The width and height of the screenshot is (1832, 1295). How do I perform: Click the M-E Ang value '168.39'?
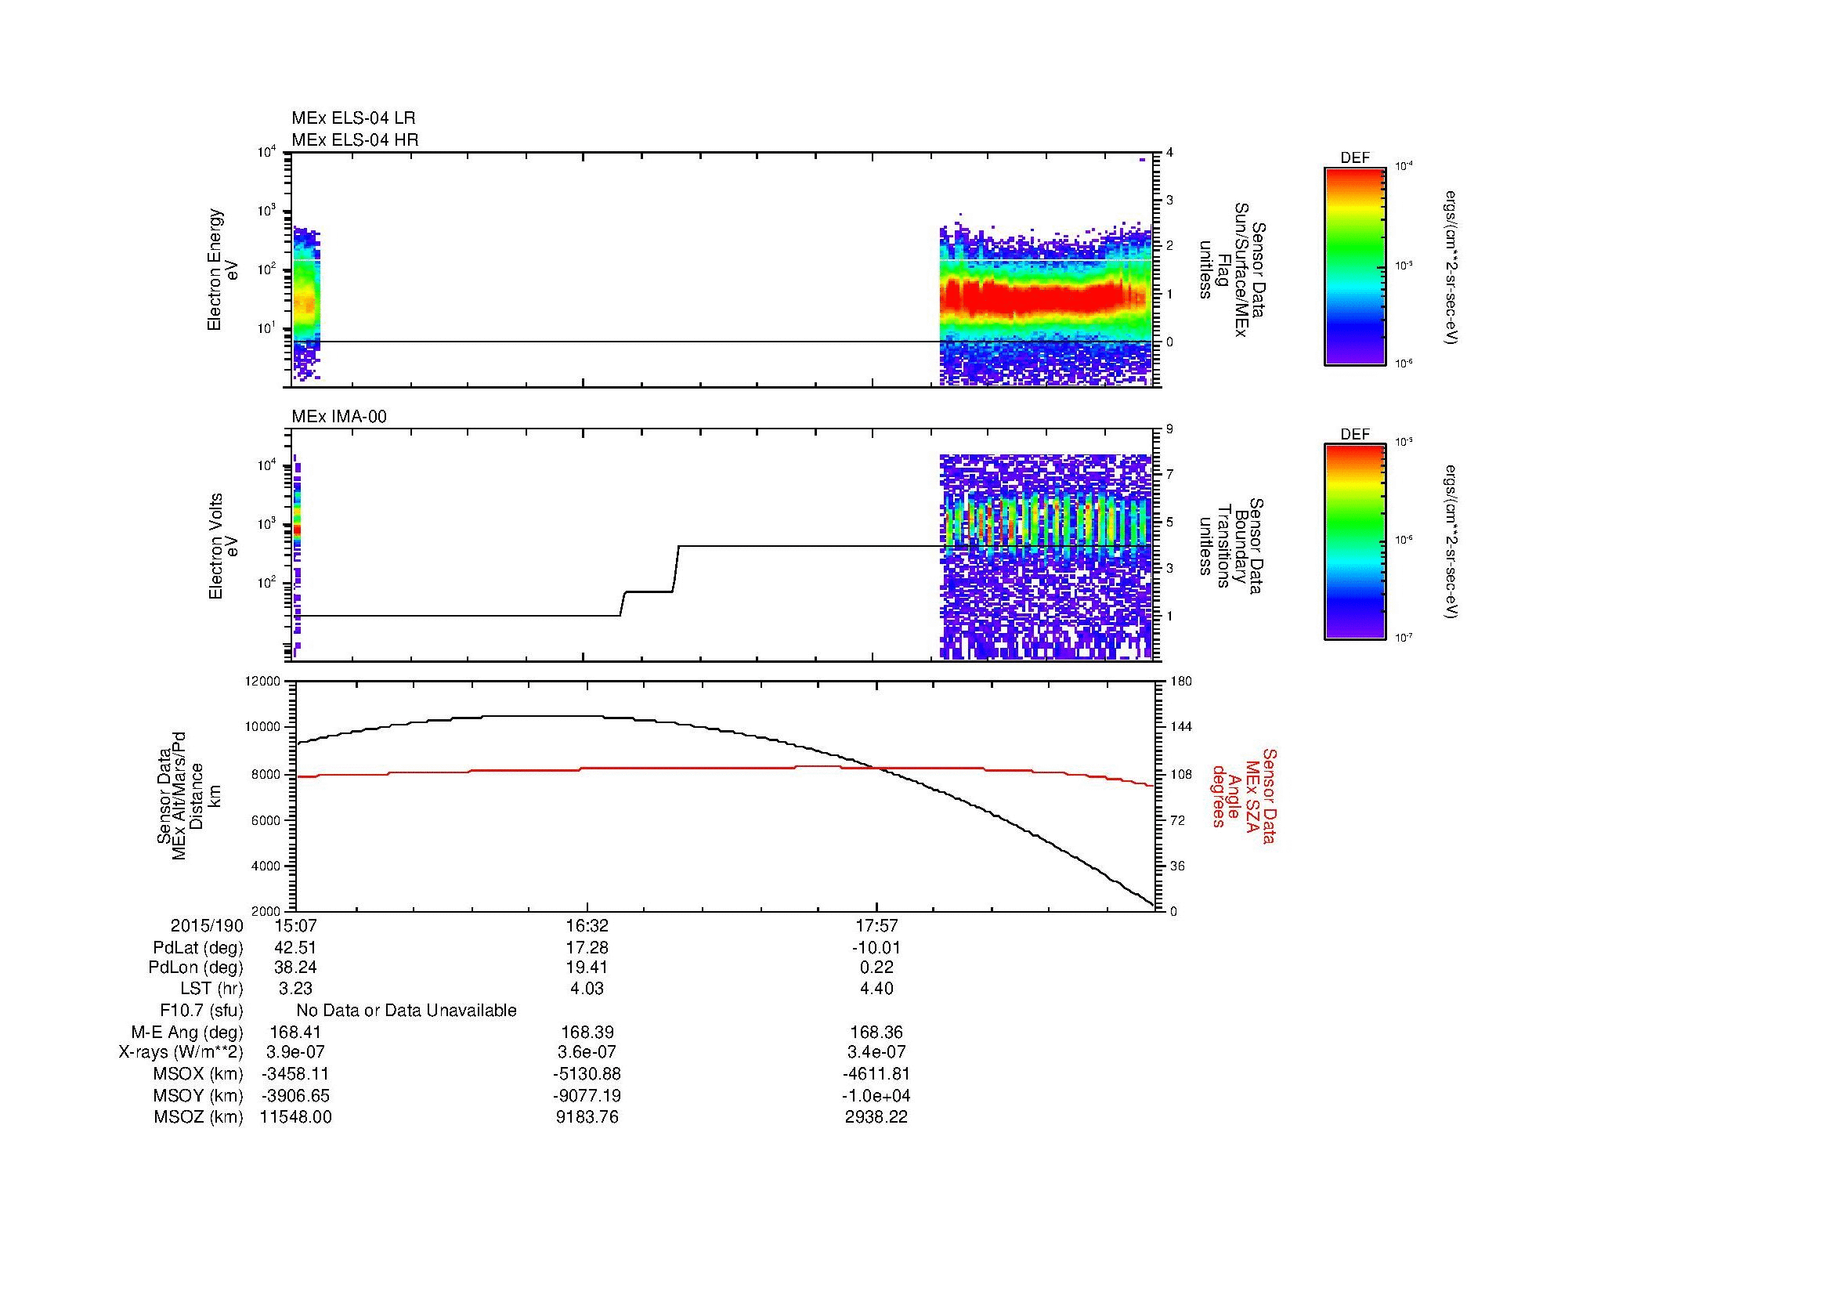pos(587,1033)
